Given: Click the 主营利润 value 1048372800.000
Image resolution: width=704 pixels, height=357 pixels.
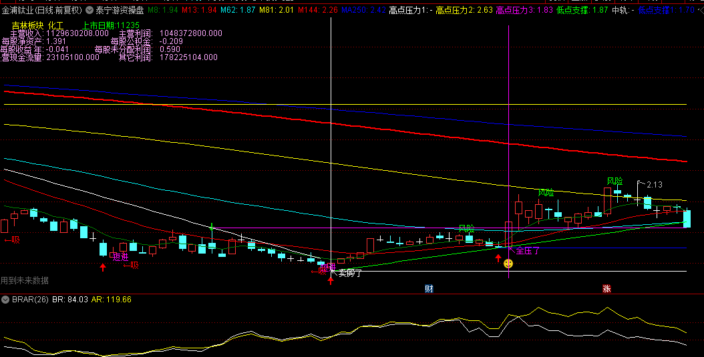Looking at the screenshot, I should tap(191, 33).
